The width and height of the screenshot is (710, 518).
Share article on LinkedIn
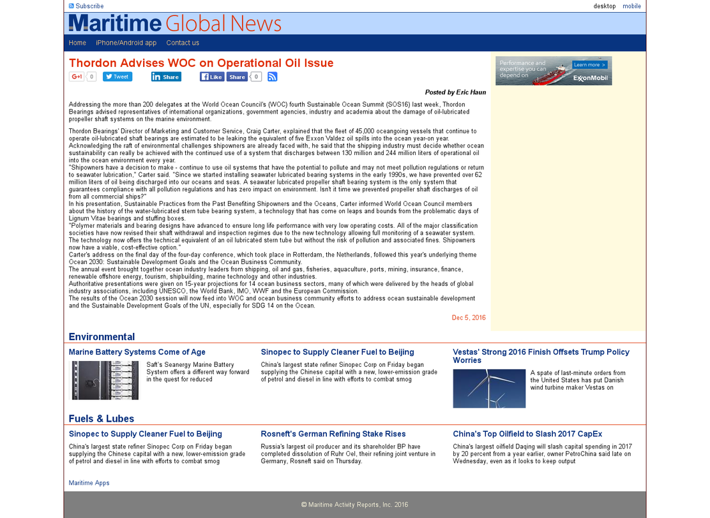point(166,77)
